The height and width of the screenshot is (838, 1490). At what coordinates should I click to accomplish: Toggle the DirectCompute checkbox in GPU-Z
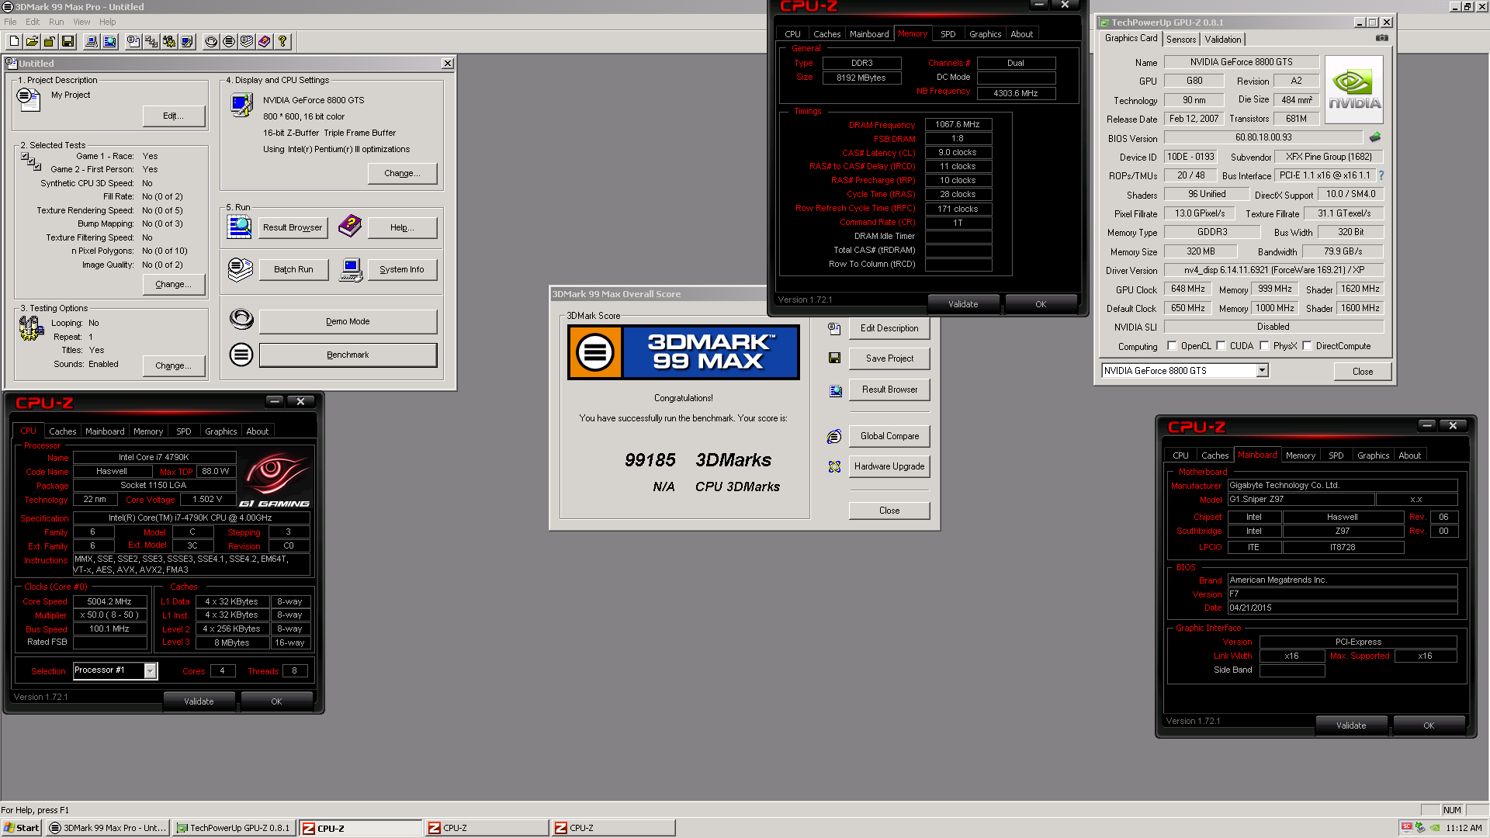[x=1307, y=346]
